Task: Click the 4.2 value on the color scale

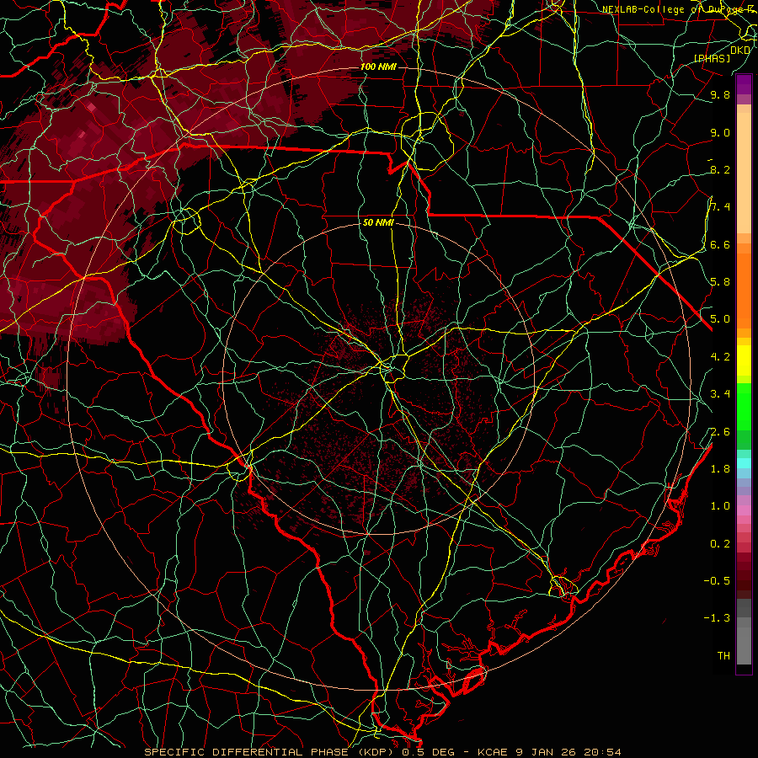Action: click(720, 357)
